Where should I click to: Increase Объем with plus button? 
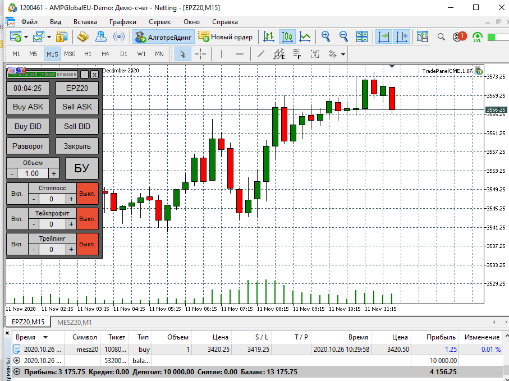pyautogui.click(x=54, y=173)
